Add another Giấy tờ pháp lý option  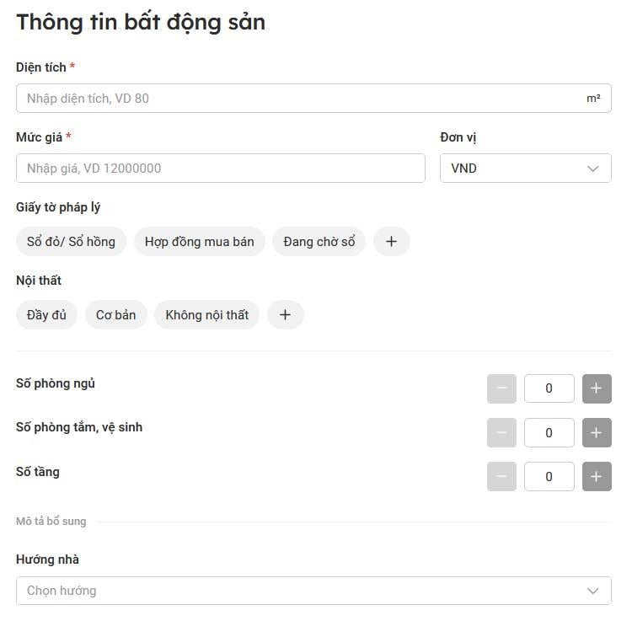391,242
